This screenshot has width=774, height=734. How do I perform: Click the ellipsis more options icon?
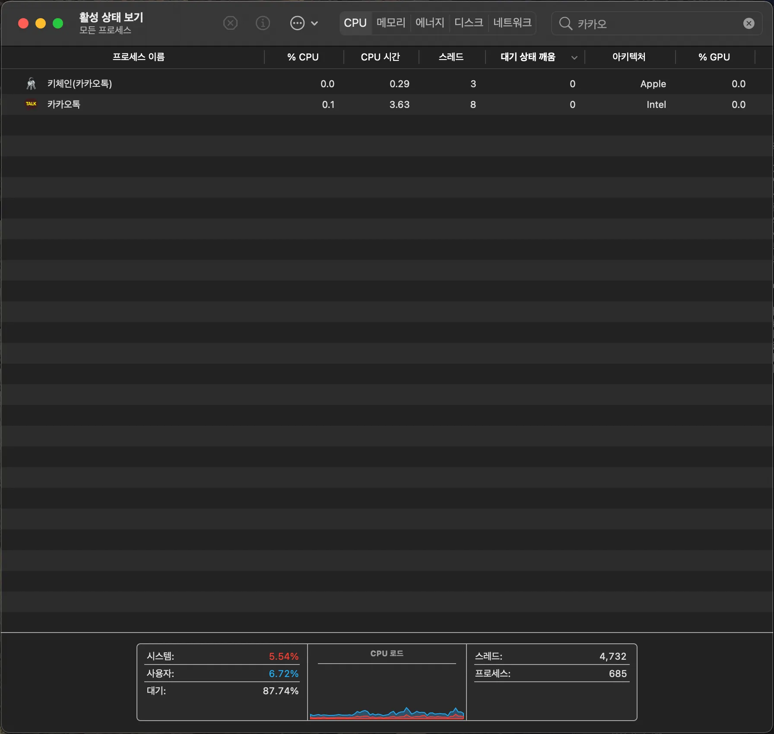click(297, 23)
